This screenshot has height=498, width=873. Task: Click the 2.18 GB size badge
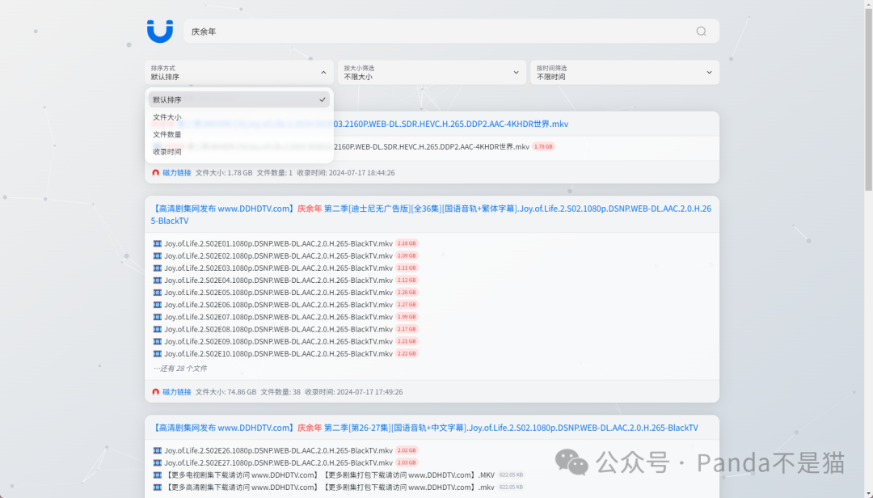tap(407, 243)
